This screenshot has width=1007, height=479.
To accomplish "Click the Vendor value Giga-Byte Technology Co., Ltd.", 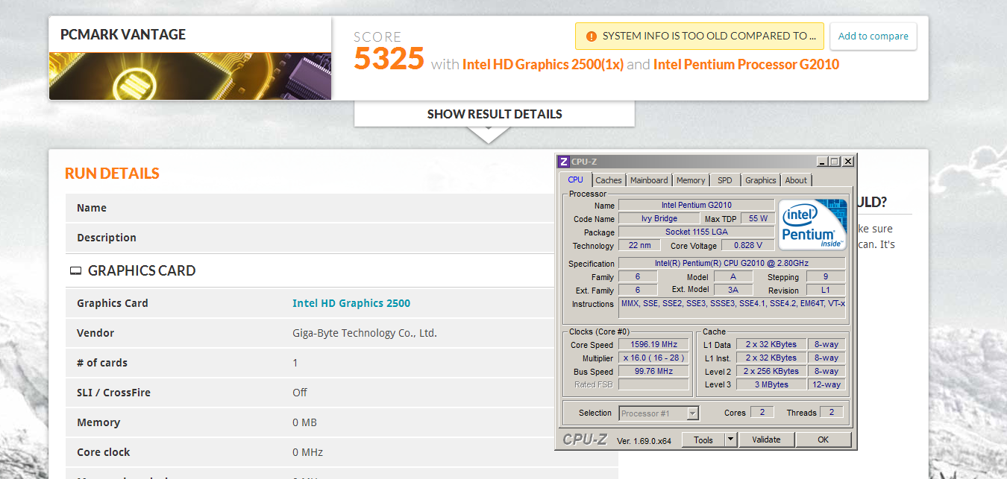I will click(x=365, y=333).
